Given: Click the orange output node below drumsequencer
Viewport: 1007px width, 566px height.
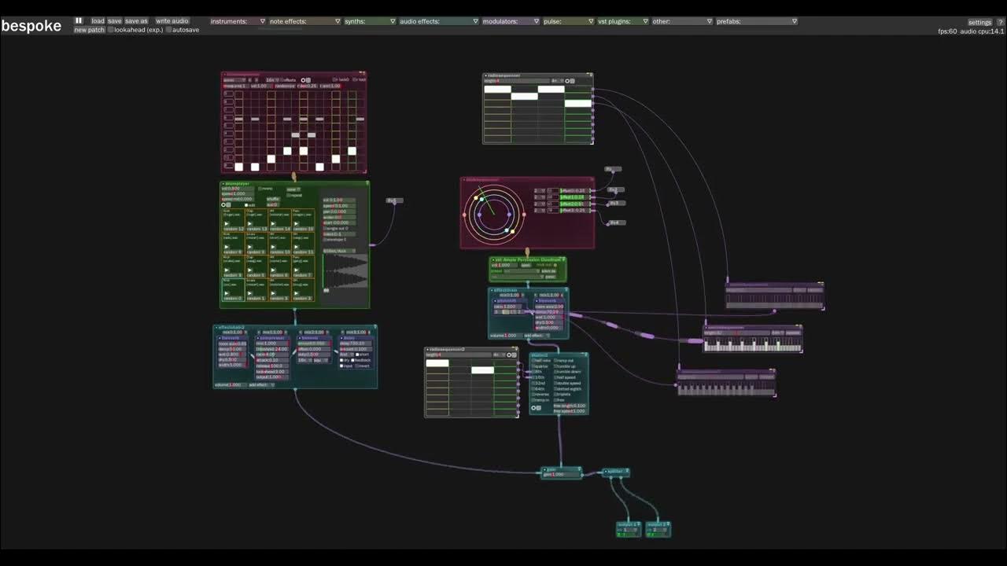Looking at the screenshot, I should (293, 176).
